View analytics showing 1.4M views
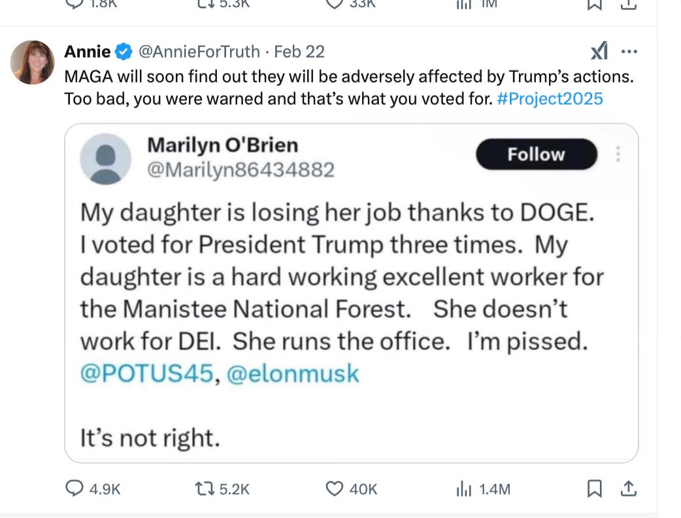This screenshot has height=518, width=681. 463,489
